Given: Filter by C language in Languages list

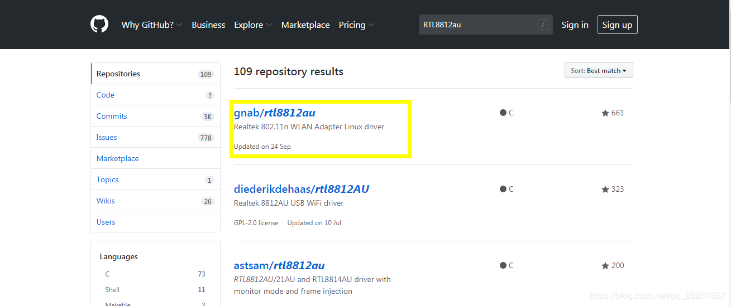Looking at the screenshot, I should [155, 274].
